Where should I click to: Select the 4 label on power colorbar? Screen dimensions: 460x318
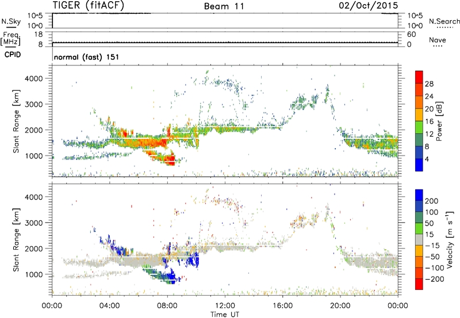click(427, 159)
